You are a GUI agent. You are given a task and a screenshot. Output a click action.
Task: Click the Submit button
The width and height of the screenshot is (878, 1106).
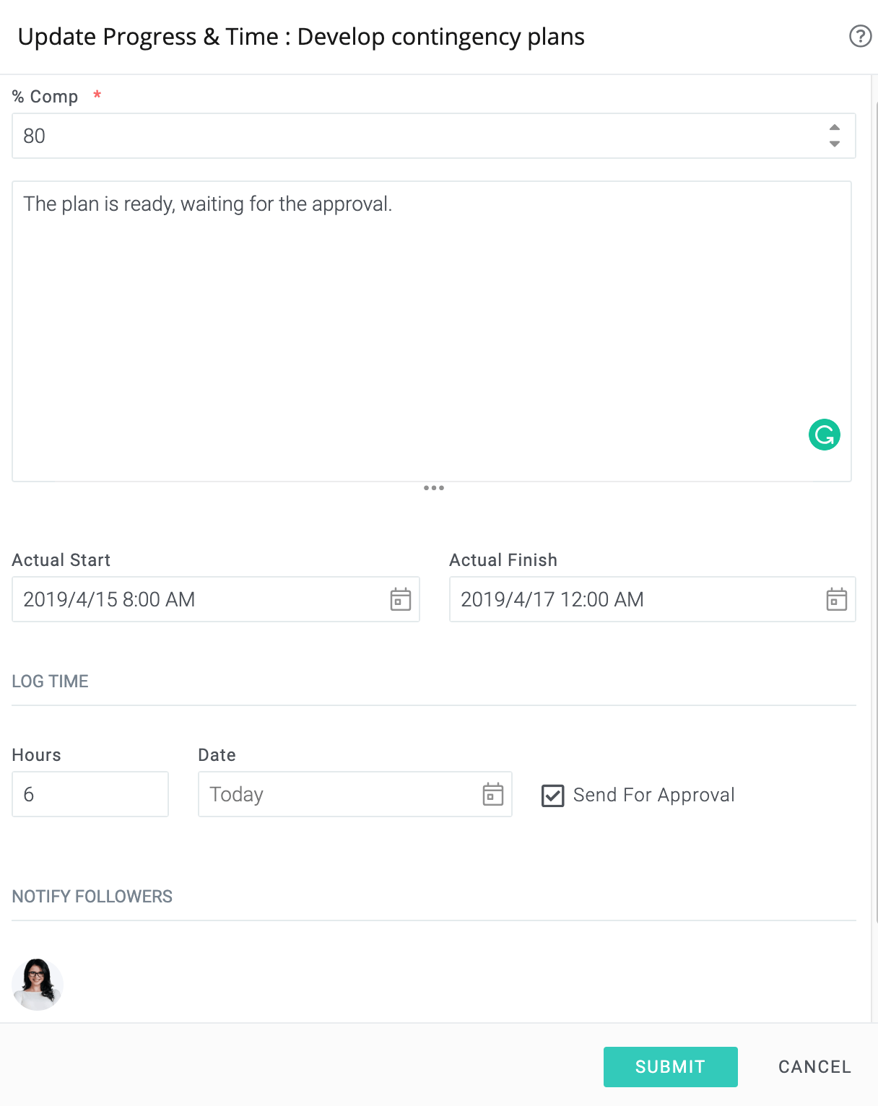click(x=670, y=1066)
